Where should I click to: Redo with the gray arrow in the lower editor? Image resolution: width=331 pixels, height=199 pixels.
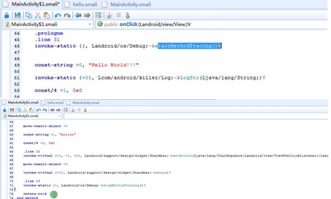tap(45, 110)
